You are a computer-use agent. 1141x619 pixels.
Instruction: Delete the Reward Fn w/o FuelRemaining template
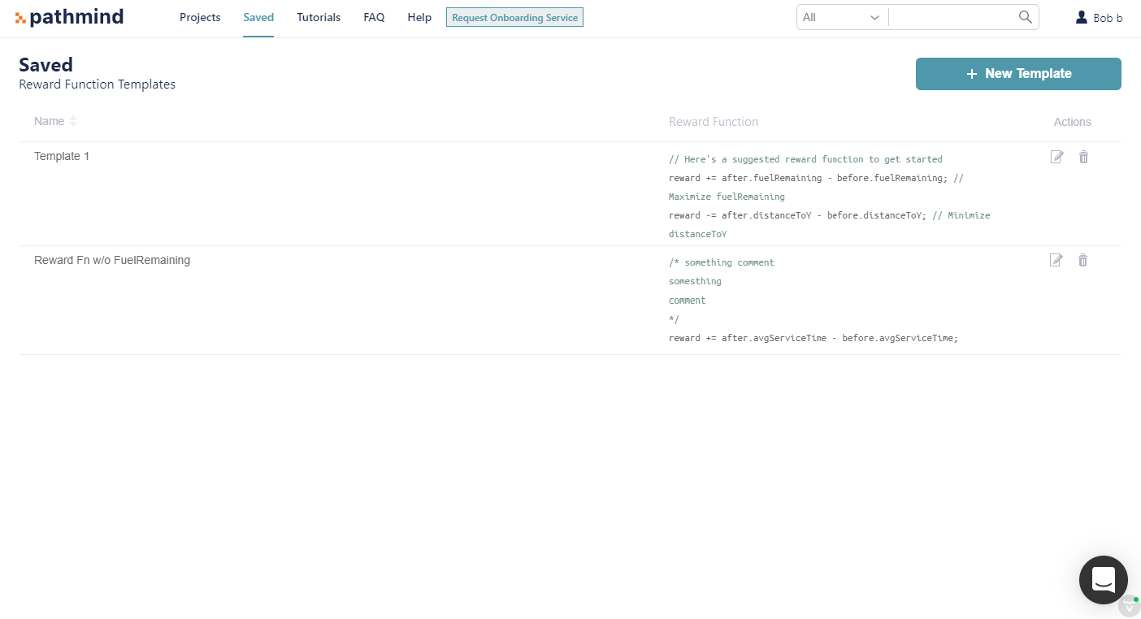[x=1083, y=260]
